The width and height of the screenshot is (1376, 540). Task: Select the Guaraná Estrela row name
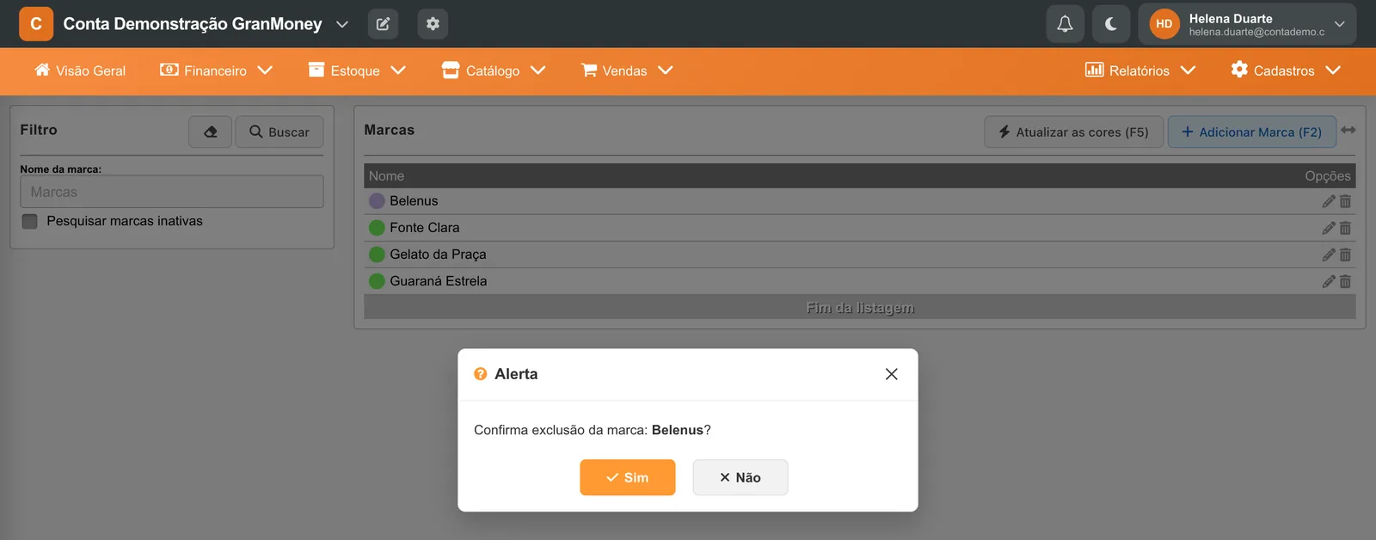click(x=439, y=281)
